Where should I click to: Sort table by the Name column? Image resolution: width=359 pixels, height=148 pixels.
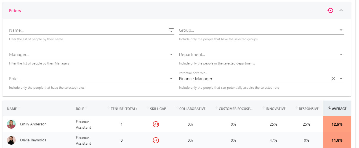pos(12,109)
